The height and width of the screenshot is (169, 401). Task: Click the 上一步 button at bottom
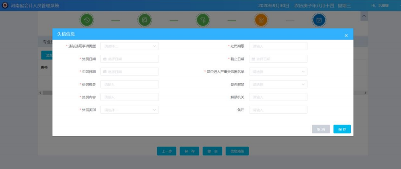[166, 151]
